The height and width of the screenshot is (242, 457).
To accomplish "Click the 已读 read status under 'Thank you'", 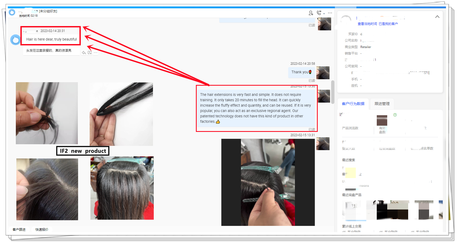I will [x=312, y=81].
